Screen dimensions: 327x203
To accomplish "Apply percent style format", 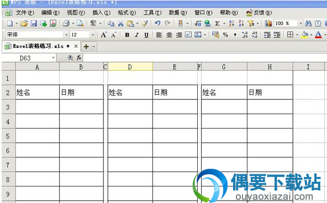I will [225, 35].
